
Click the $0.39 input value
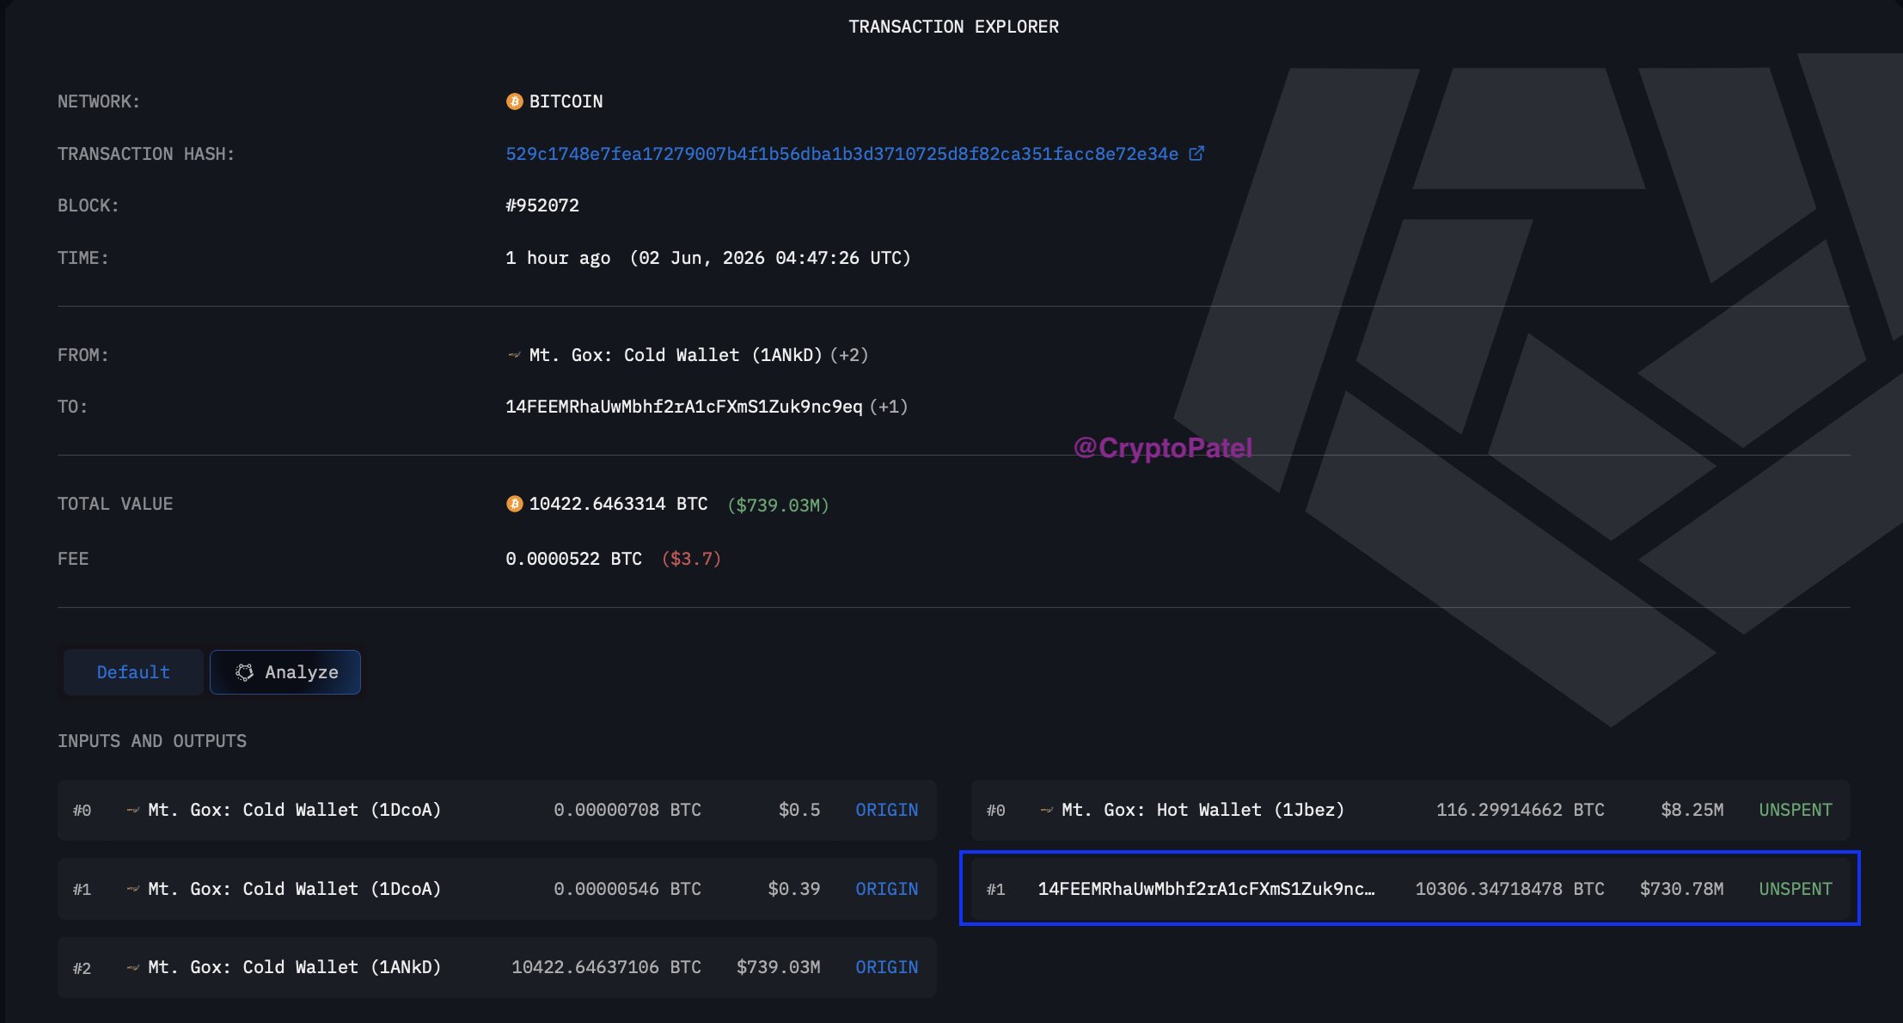(x=794, y=889)
